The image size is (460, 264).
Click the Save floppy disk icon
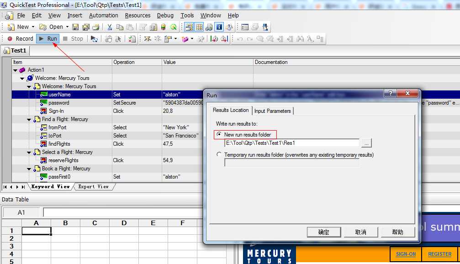(75, 27)
